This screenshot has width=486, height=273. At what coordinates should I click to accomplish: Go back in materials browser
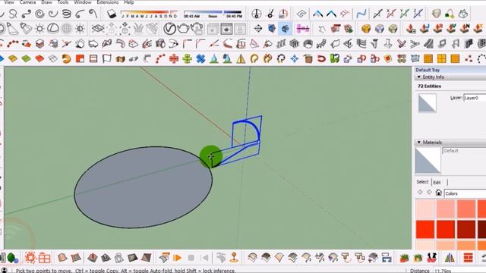[420, 193]
